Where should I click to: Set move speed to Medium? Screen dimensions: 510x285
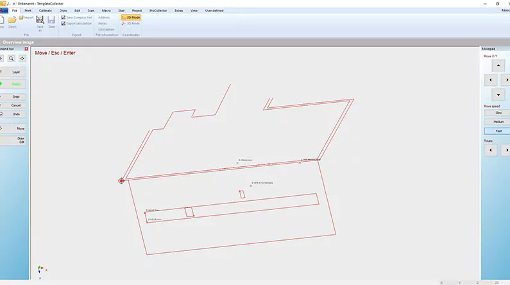pyautogui.click(x=498, y=121)
